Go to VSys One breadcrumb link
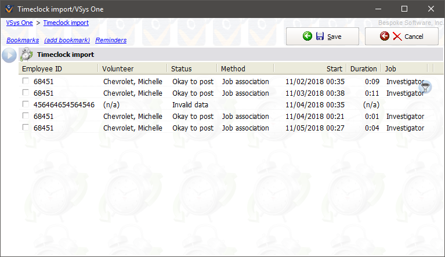The height and width of the screenshot is (257, 445). tap(19, 23)
